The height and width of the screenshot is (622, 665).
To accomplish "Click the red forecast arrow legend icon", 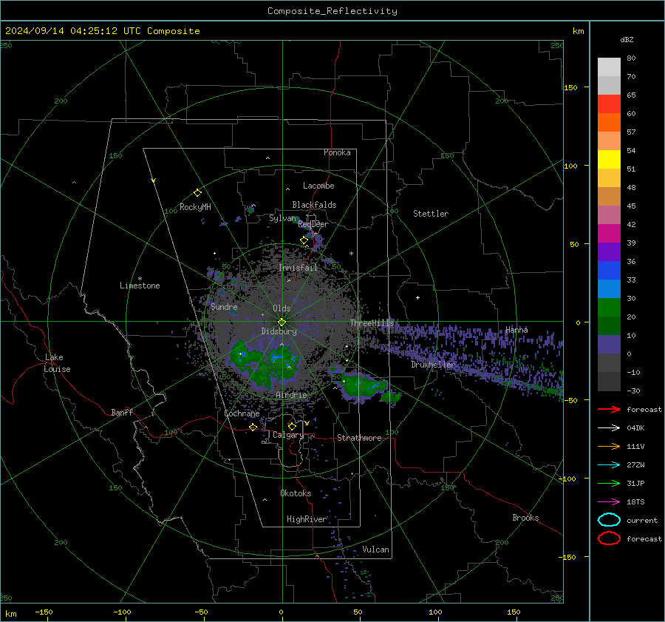I will click(x=609, y=409).
